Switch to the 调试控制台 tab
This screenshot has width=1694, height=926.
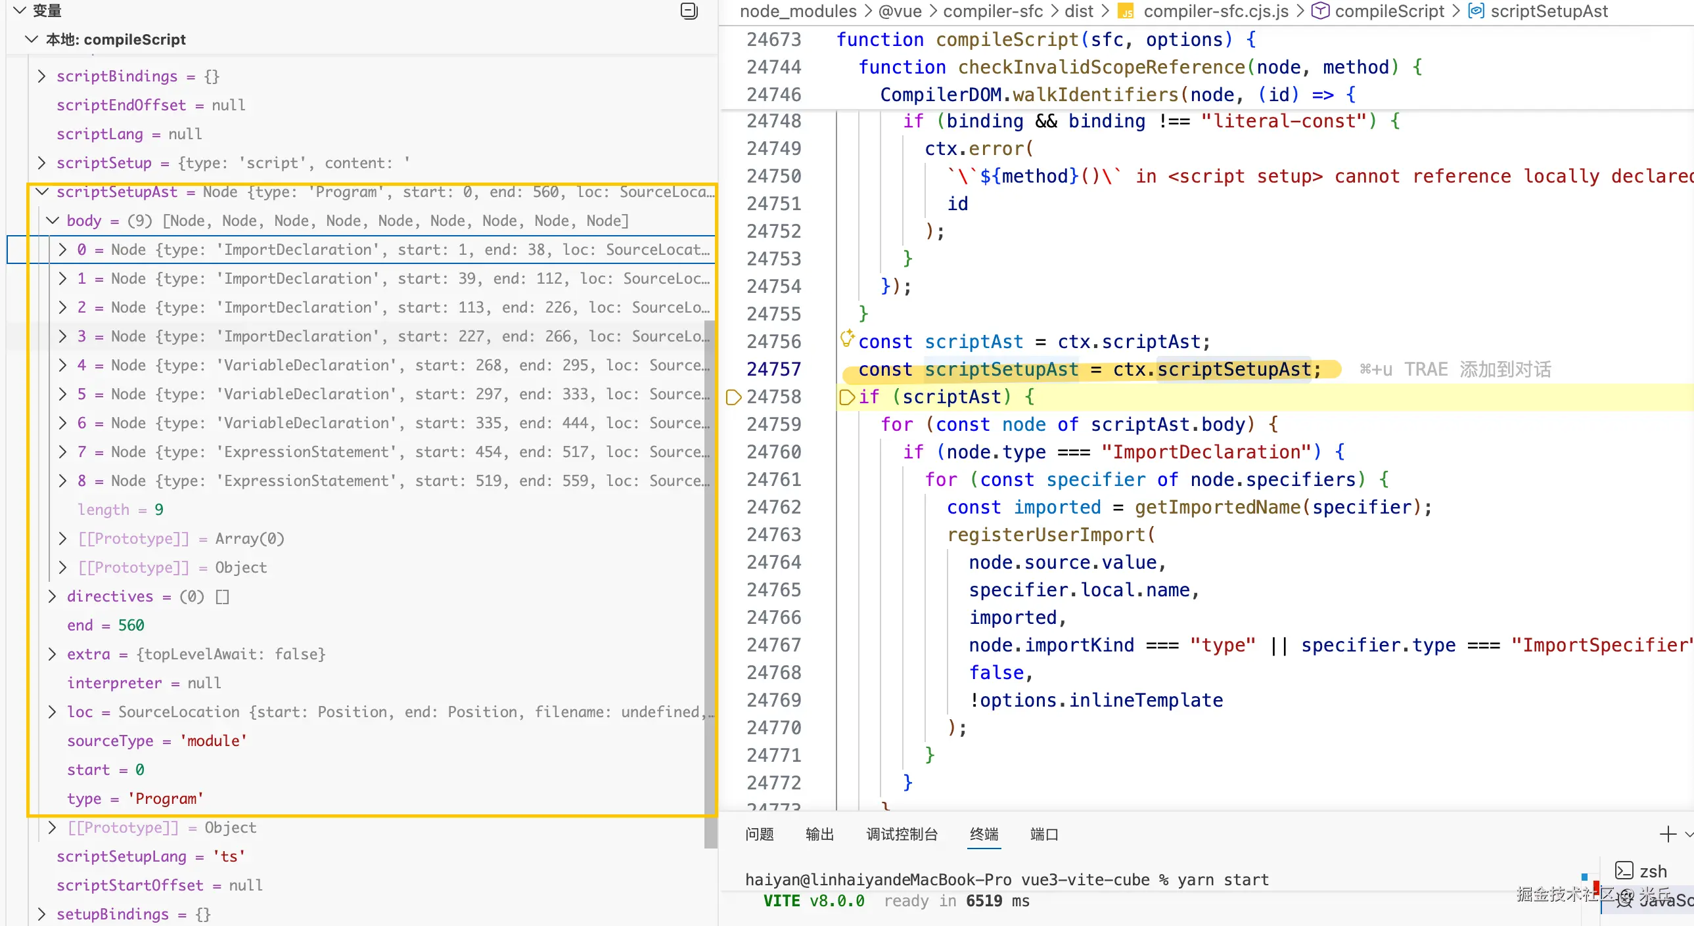[x=902, y=834]
